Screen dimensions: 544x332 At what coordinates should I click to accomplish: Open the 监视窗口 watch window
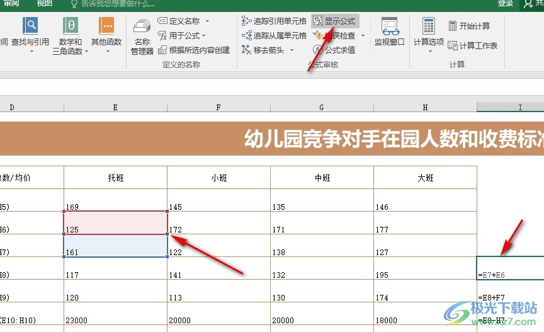pos(390,32)
